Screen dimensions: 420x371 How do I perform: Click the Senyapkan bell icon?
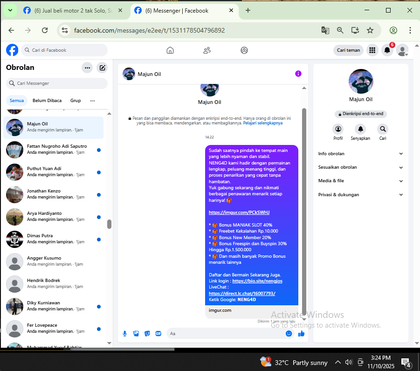[360, 129]
